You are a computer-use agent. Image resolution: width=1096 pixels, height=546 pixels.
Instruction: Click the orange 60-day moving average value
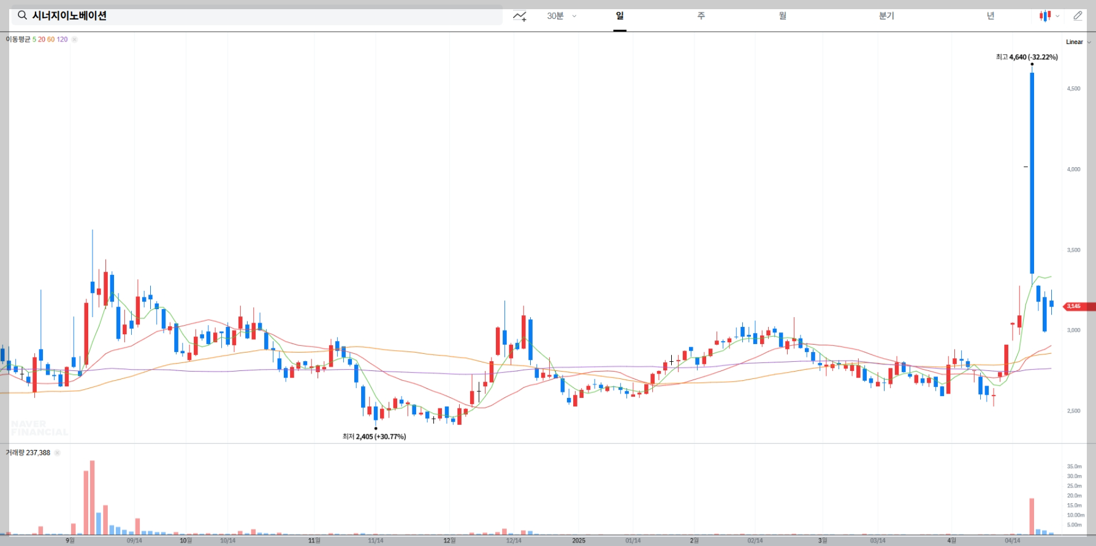click(x=51, y=39)
